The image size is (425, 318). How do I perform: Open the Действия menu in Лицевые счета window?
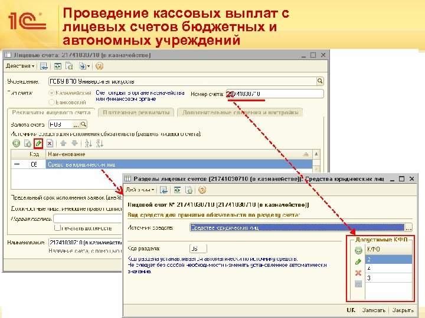point(20,66)
